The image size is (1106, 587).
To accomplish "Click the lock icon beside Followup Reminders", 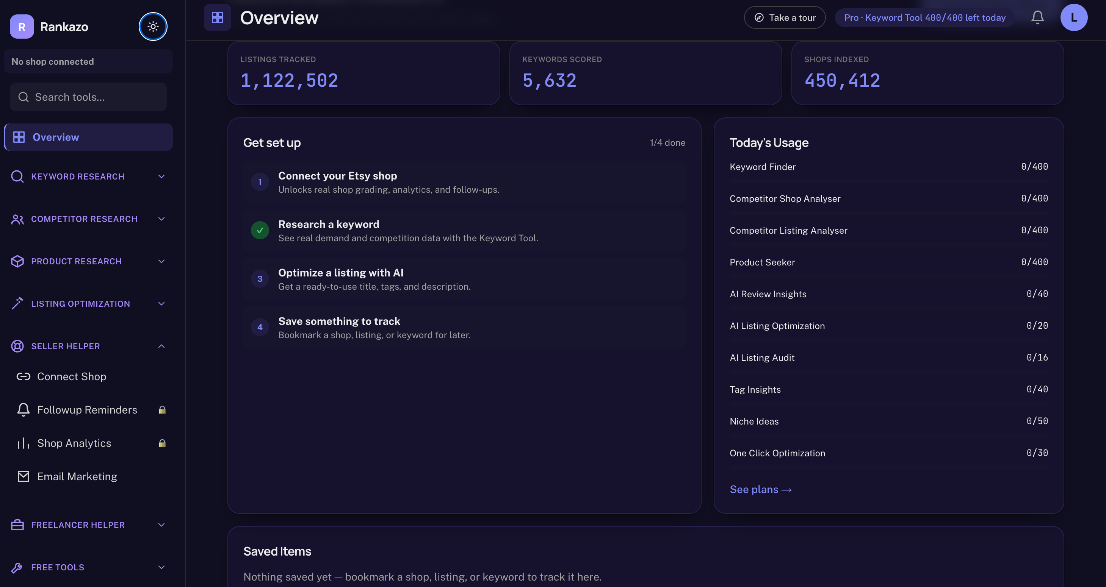I will [162, 410].
